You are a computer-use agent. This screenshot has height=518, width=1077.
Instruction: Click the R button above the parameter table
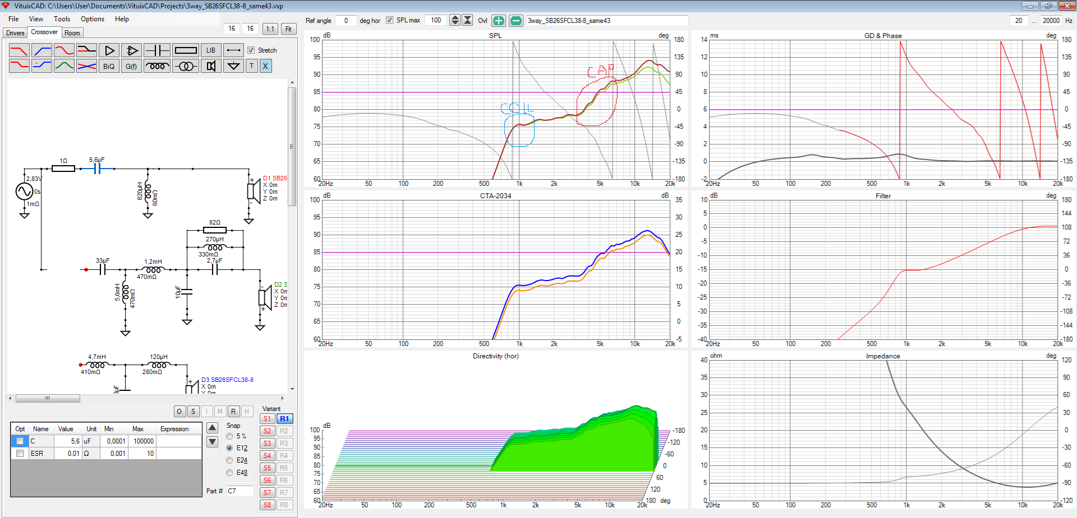[x=233, y=412]
